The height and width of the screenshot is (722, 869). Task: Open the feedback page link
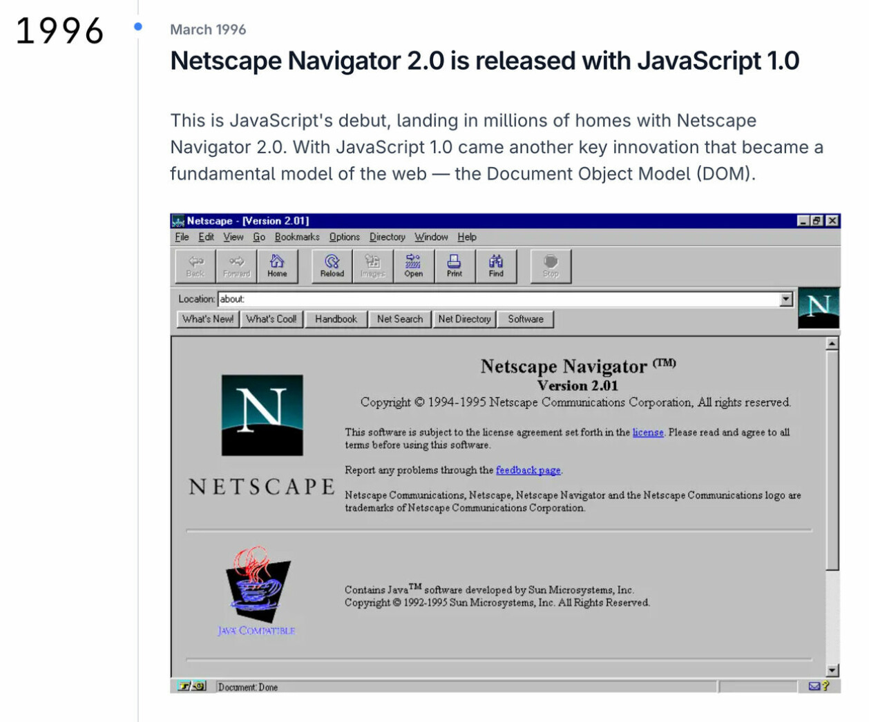[x=528, y=470]
